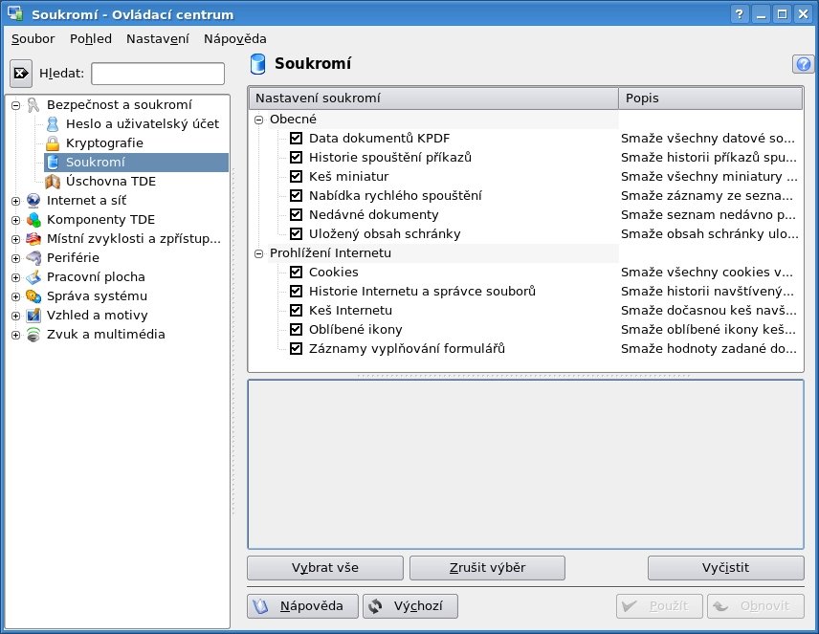Click the Soukromí tree item icon
The image size is (819, 634).
(53, 163)
